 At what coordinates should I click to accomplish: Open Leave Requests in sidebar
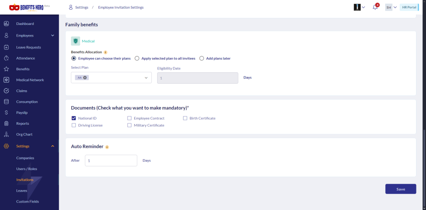tap(28, 47)
